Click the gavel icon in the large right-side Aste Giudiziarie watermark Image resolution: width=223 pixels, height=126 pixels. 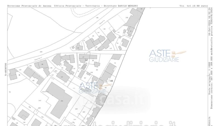(x=179, y=52)
